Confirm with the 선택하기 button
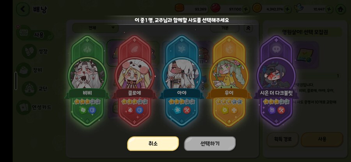This screenshot has height=162, width=351. (210, 143)
